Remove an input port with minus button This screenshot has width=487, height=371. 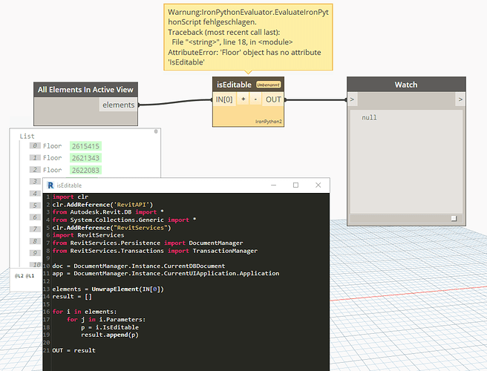click(255, 99)
